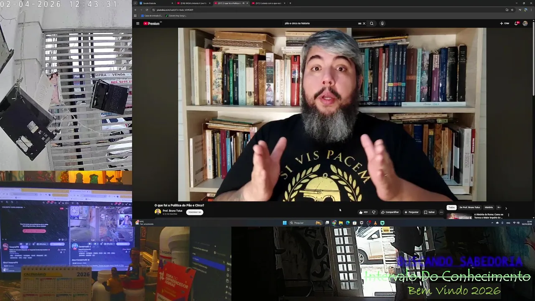Clear the YouTube search query with the X
535x301 pixels.
pos(364,23)
